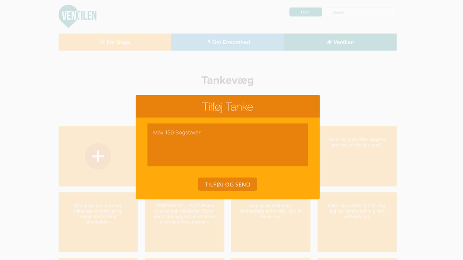This screenshot has width=463, height=260.
Task: Select the "Stearinlysene er tændt" thought card
Action: (98, 222)
